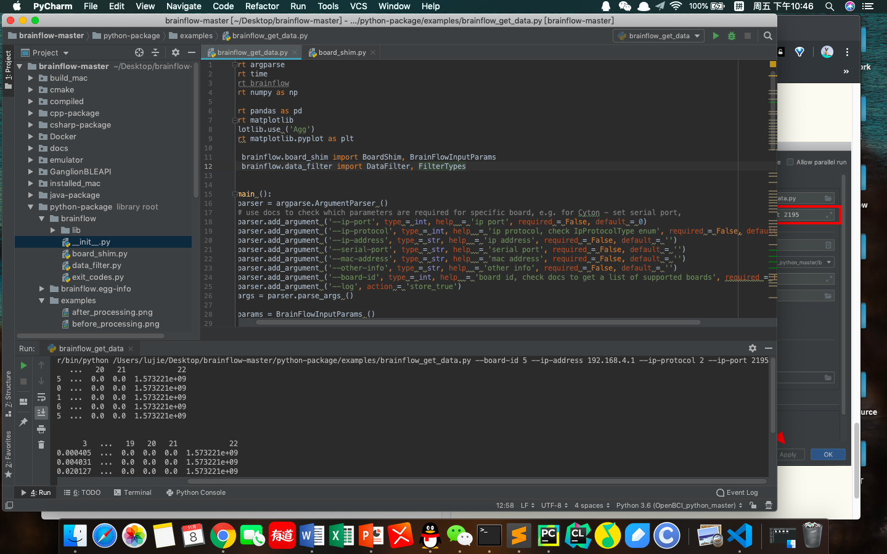Expand the docs folder in the project tree
The width and height of the screenshot is (887, 554).
pyautogui.click(x=31, y=149)
